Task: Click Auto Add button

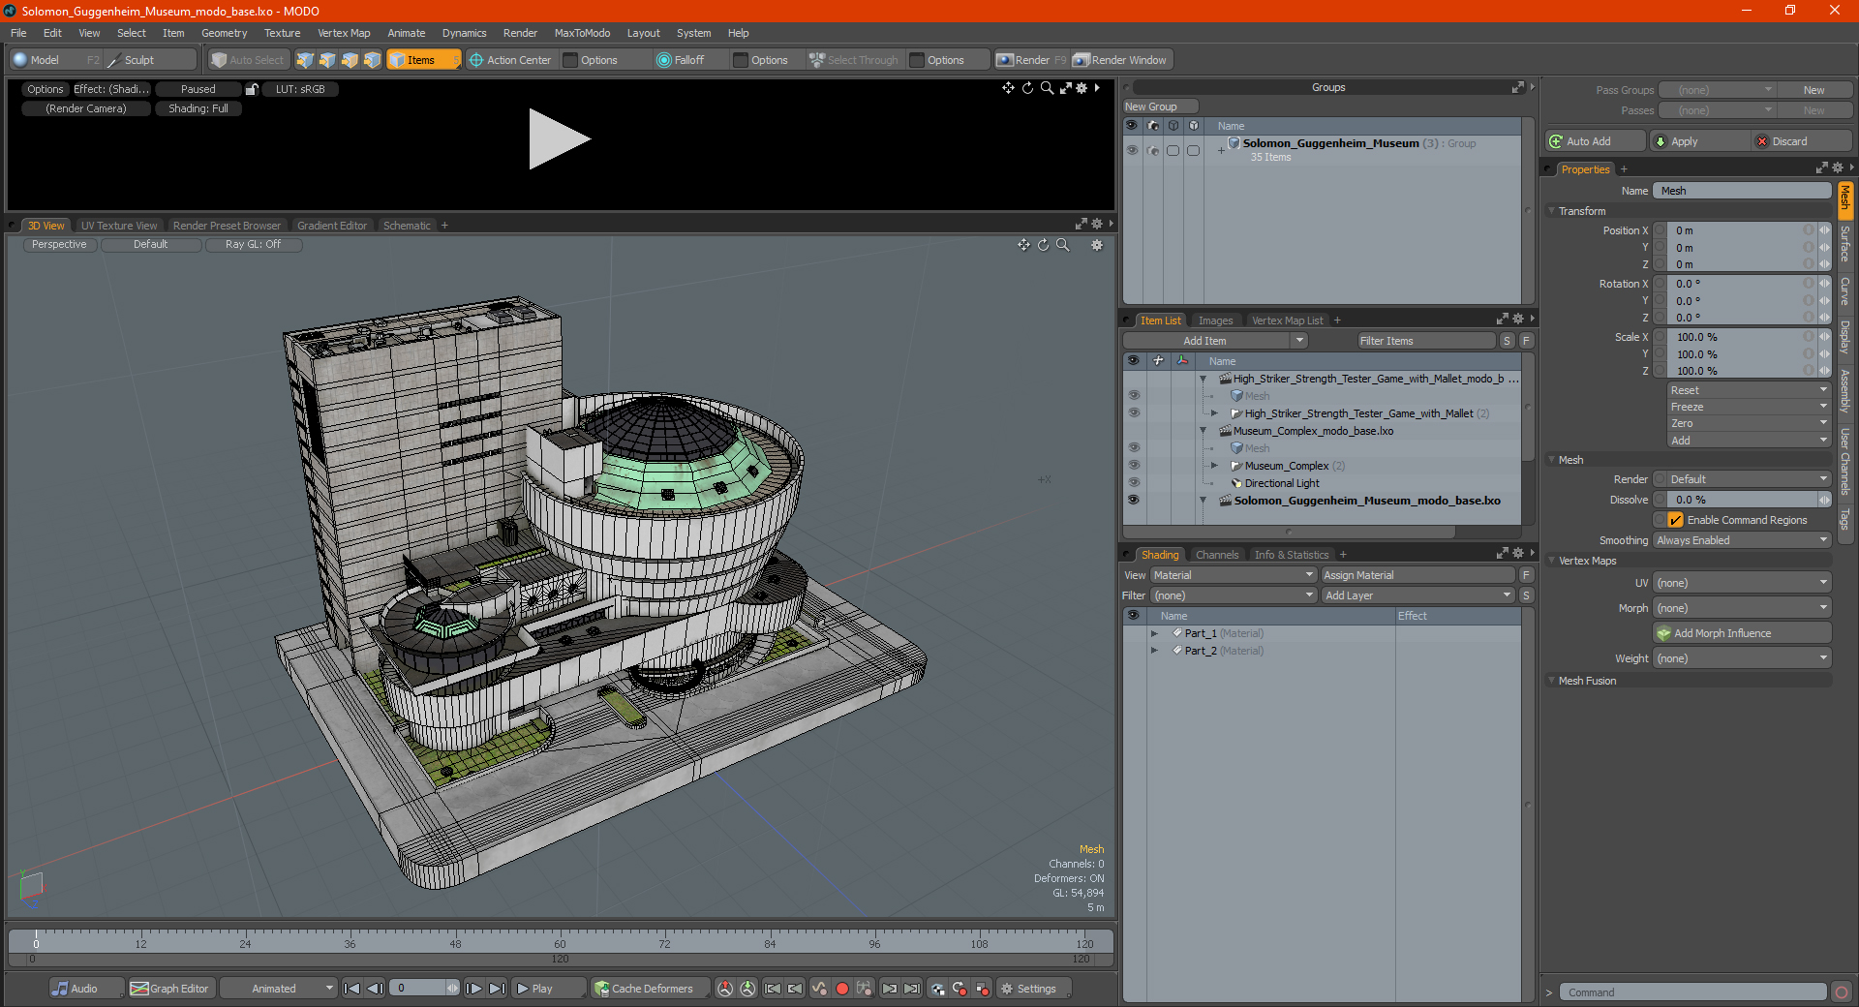Action: click(1596, 141)
